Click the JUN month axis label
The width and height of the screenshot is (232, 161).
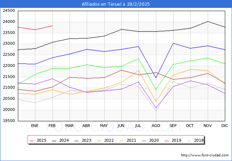[121, 126]
